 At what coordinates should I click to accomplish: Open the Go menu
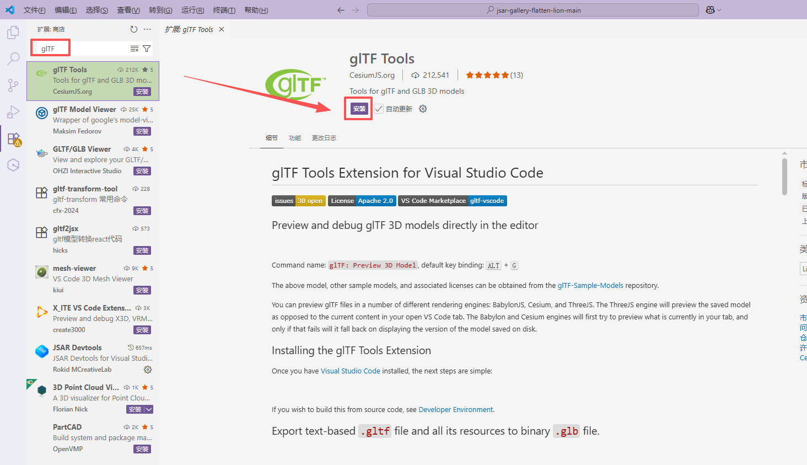coord(160,10)
